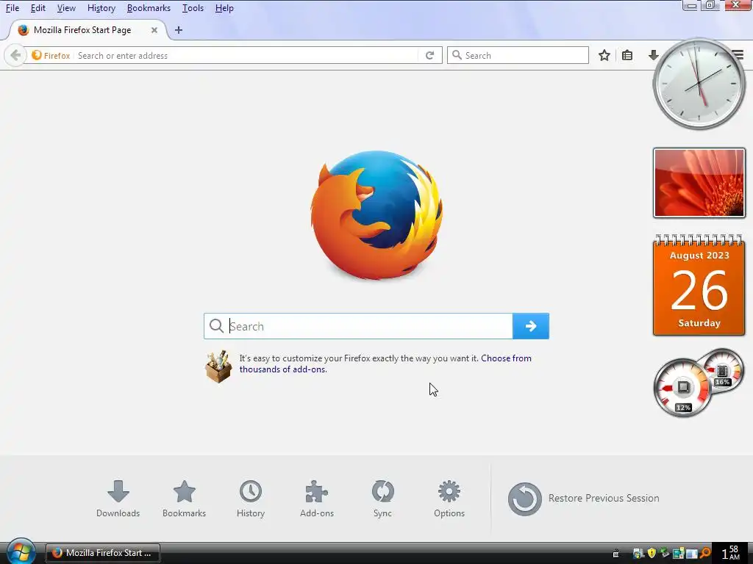This screenshot has width=753, height=564.
Task: Open the Help menu
Action: pyautogui.click(x=224, y=8)
